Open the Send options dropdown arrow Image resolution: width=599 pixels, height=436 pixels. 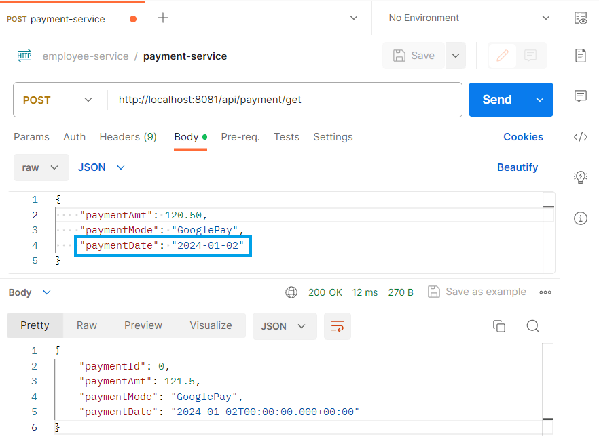pos(540,100)
